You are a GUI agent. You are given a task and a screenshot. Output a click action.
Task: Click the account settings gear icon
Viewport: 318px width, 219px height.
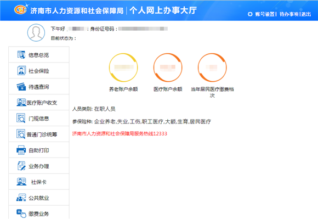250,14
